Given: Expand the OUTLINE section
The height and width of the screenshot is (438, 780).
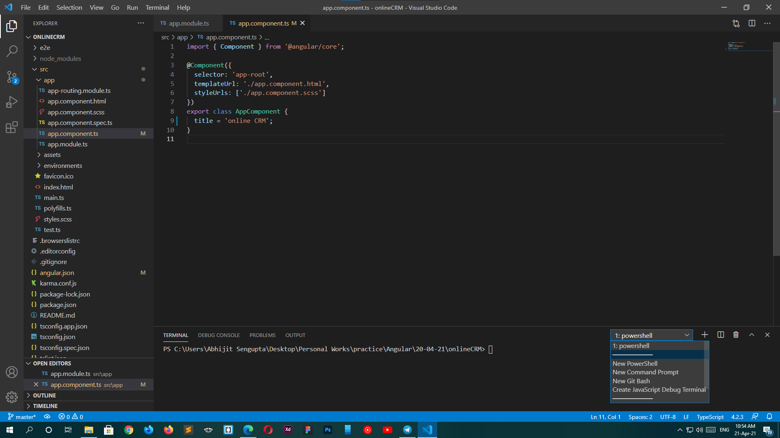Looking at the screenshot, I should tap(44, 395).
